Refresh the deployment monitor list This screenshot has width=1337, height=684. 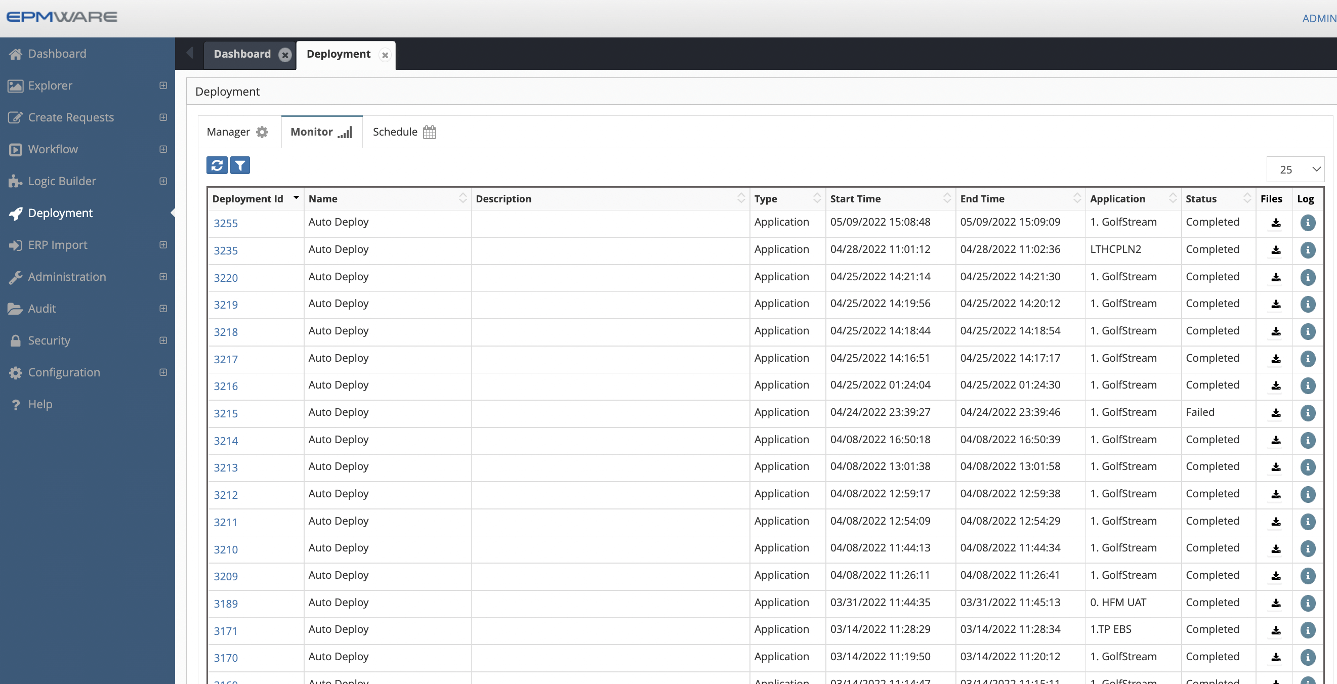point(217,165)
